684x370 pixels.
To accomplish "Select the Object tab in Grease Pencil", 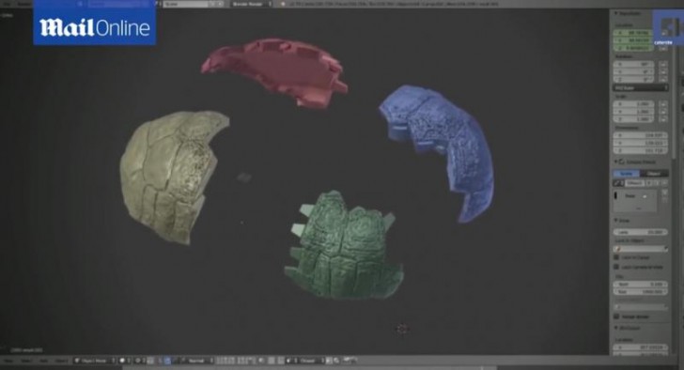I will pyautogui.click(x=654, y=174).
